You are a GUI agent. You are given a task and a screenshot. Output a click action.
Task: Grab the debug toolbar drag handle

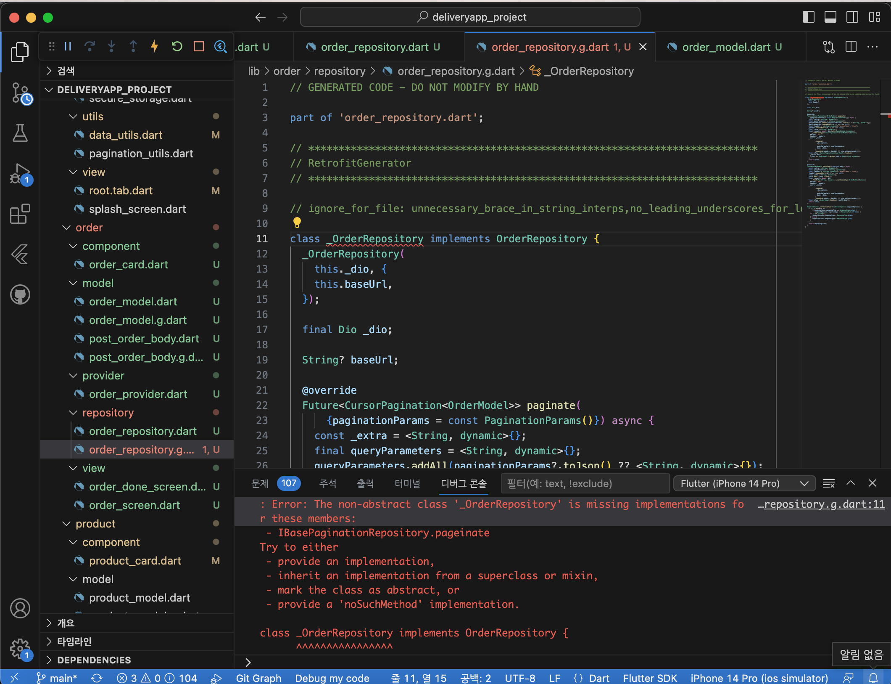point(52,46)
